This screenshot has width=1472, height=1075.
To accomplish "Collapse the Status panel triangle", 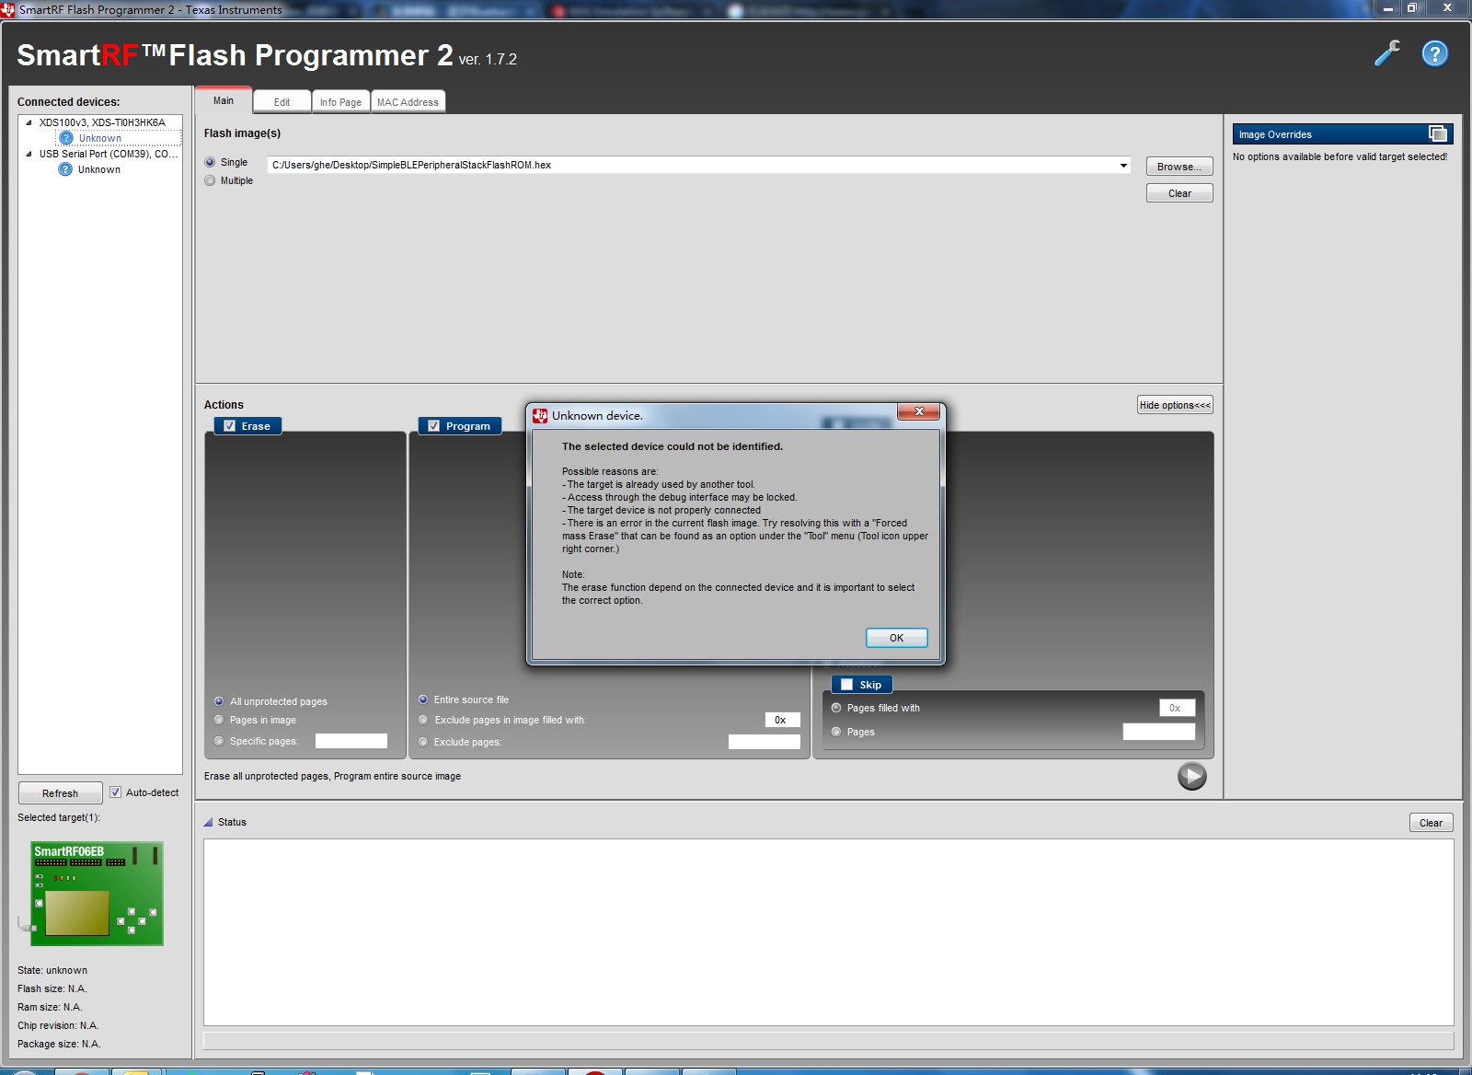I will (208, 822).
